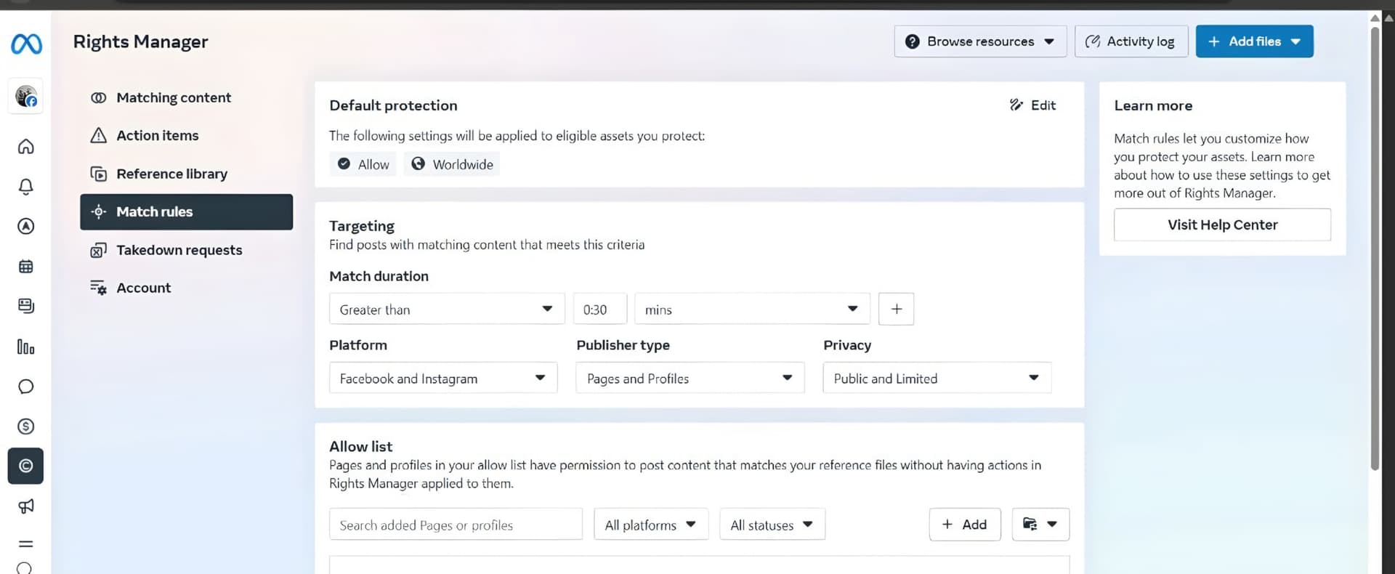Click the page vertical scrollbar

(1374, 247)
